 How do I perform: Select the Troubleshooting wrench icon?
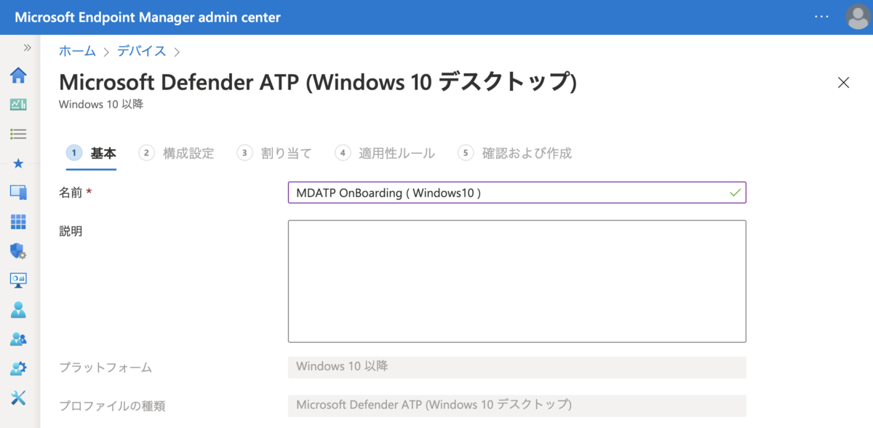(x=18, y=397)
